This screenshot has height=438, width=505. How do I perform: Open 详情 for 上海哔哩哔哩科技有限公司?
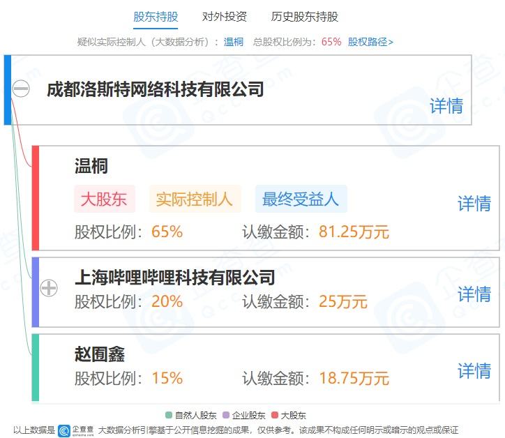click(x=474, y=294)
